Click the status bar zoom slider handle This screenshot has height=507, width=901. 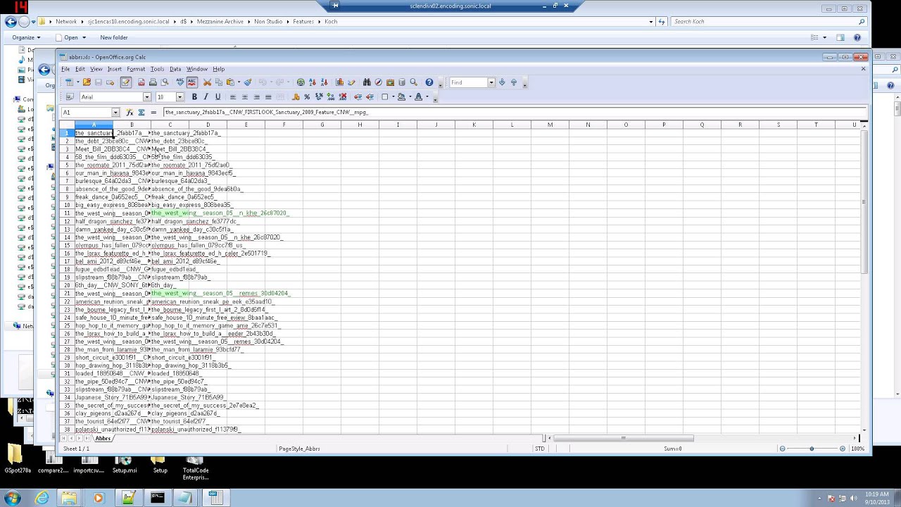click(x=812, y=449)
